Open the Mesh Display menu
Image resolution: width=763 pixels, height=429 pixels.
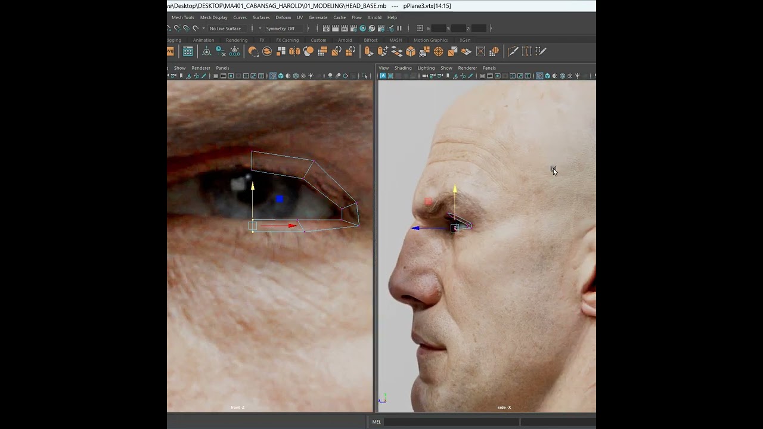coord(214,17)
